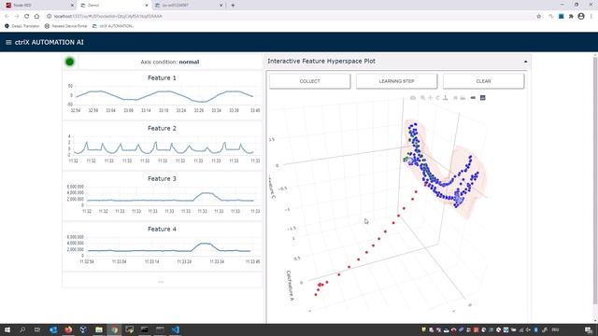Toggle hover closest data in plot toolbar

point(473,98)
